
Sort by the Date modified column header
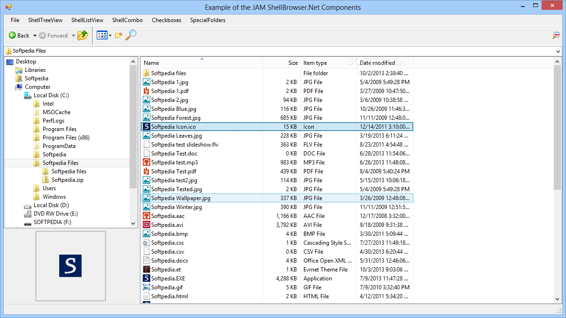[x=385, y=63]
